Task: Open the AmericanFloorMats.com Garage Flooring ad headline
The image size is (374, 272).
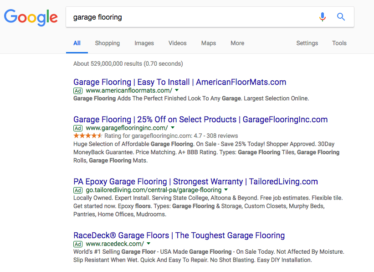Action: pyautogui.click(x=179, y=82)
